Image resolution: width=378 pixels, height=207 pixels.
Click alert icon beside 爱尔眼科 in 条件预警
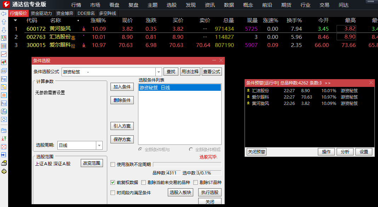point(248,97)
